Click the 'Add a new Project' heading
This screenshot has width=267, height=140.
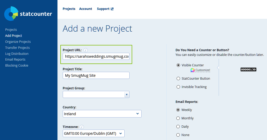point(97,29)
